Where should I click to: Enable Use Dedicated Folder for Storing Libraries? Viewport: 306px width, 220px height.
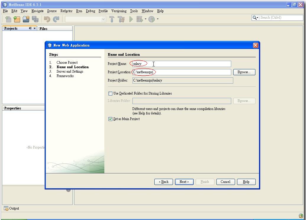pyautogui.click(x=111, y=93)
